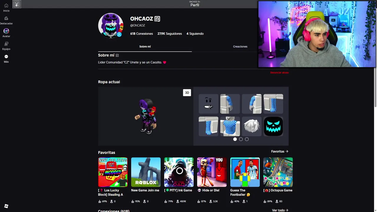This screenshot has height=212, width=377.
Task: Open Más menu in sidebar
Action: (6, 59)
